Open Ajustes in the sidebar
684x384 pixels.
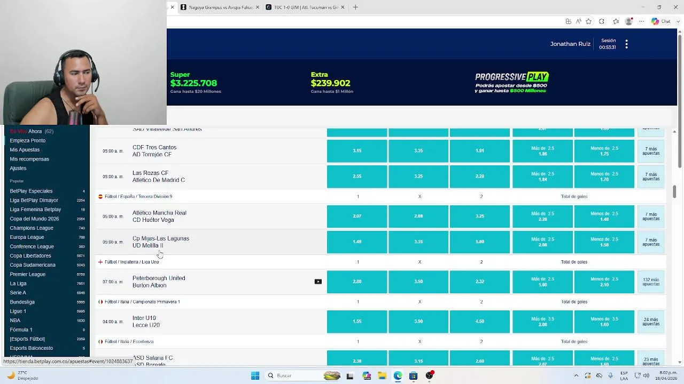pos(18,168)
